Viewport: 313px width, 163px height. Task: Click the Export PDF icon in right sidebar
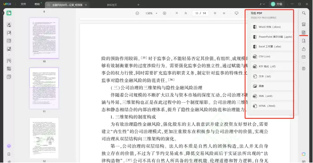coord(304,32)
